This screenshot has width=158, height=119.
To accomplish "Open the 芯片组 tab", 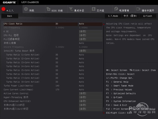I will coord(101,9).
